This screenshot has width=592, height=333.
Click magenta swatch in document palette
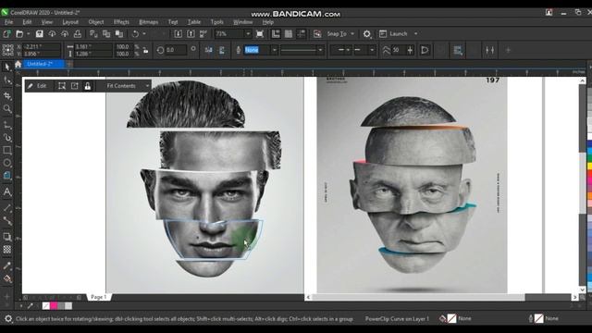click(54, 306)
